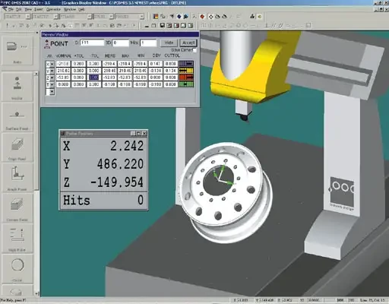The image size is (389, 304).
Task: Expand the fifth toolbar combo box
Action: [142, 17]
